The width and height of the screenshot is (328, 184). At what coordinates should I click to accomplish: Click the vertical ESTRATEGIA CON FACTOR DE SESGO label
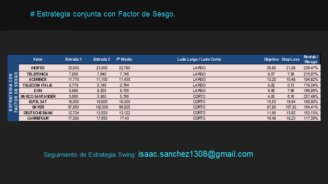[13, 92]
